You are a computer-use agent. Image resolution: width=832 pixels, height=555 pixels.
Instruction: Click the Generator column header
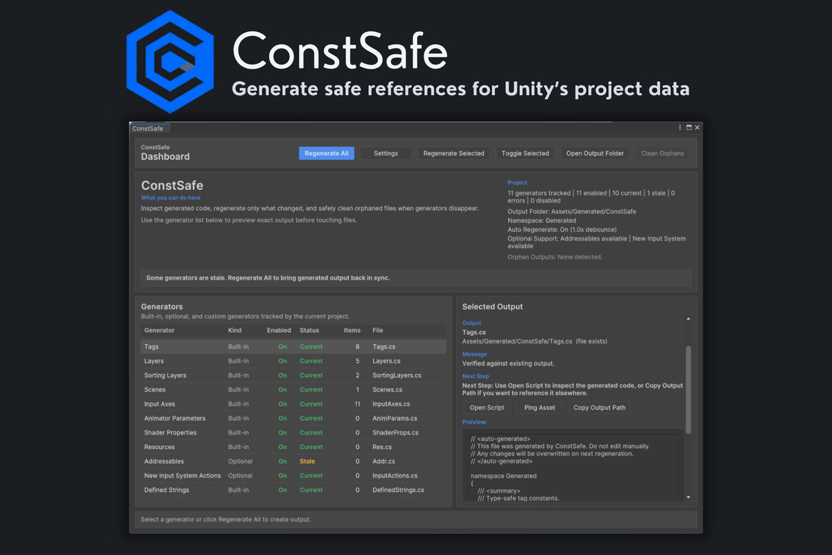coord(159,330)
